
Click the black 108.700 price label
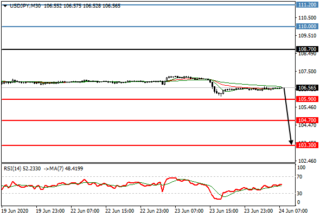click(x=307, y=49)
